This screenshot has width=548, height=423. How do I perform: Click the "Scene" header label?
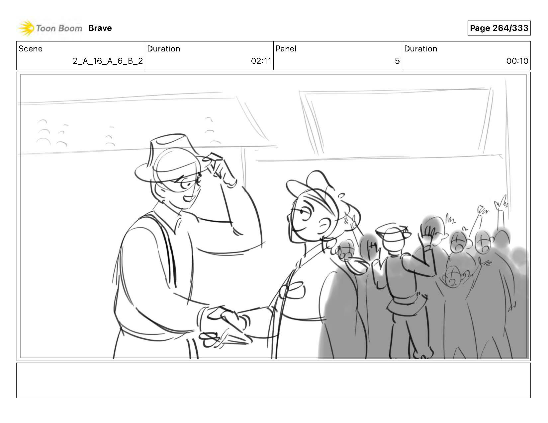[x=31, y=49]
